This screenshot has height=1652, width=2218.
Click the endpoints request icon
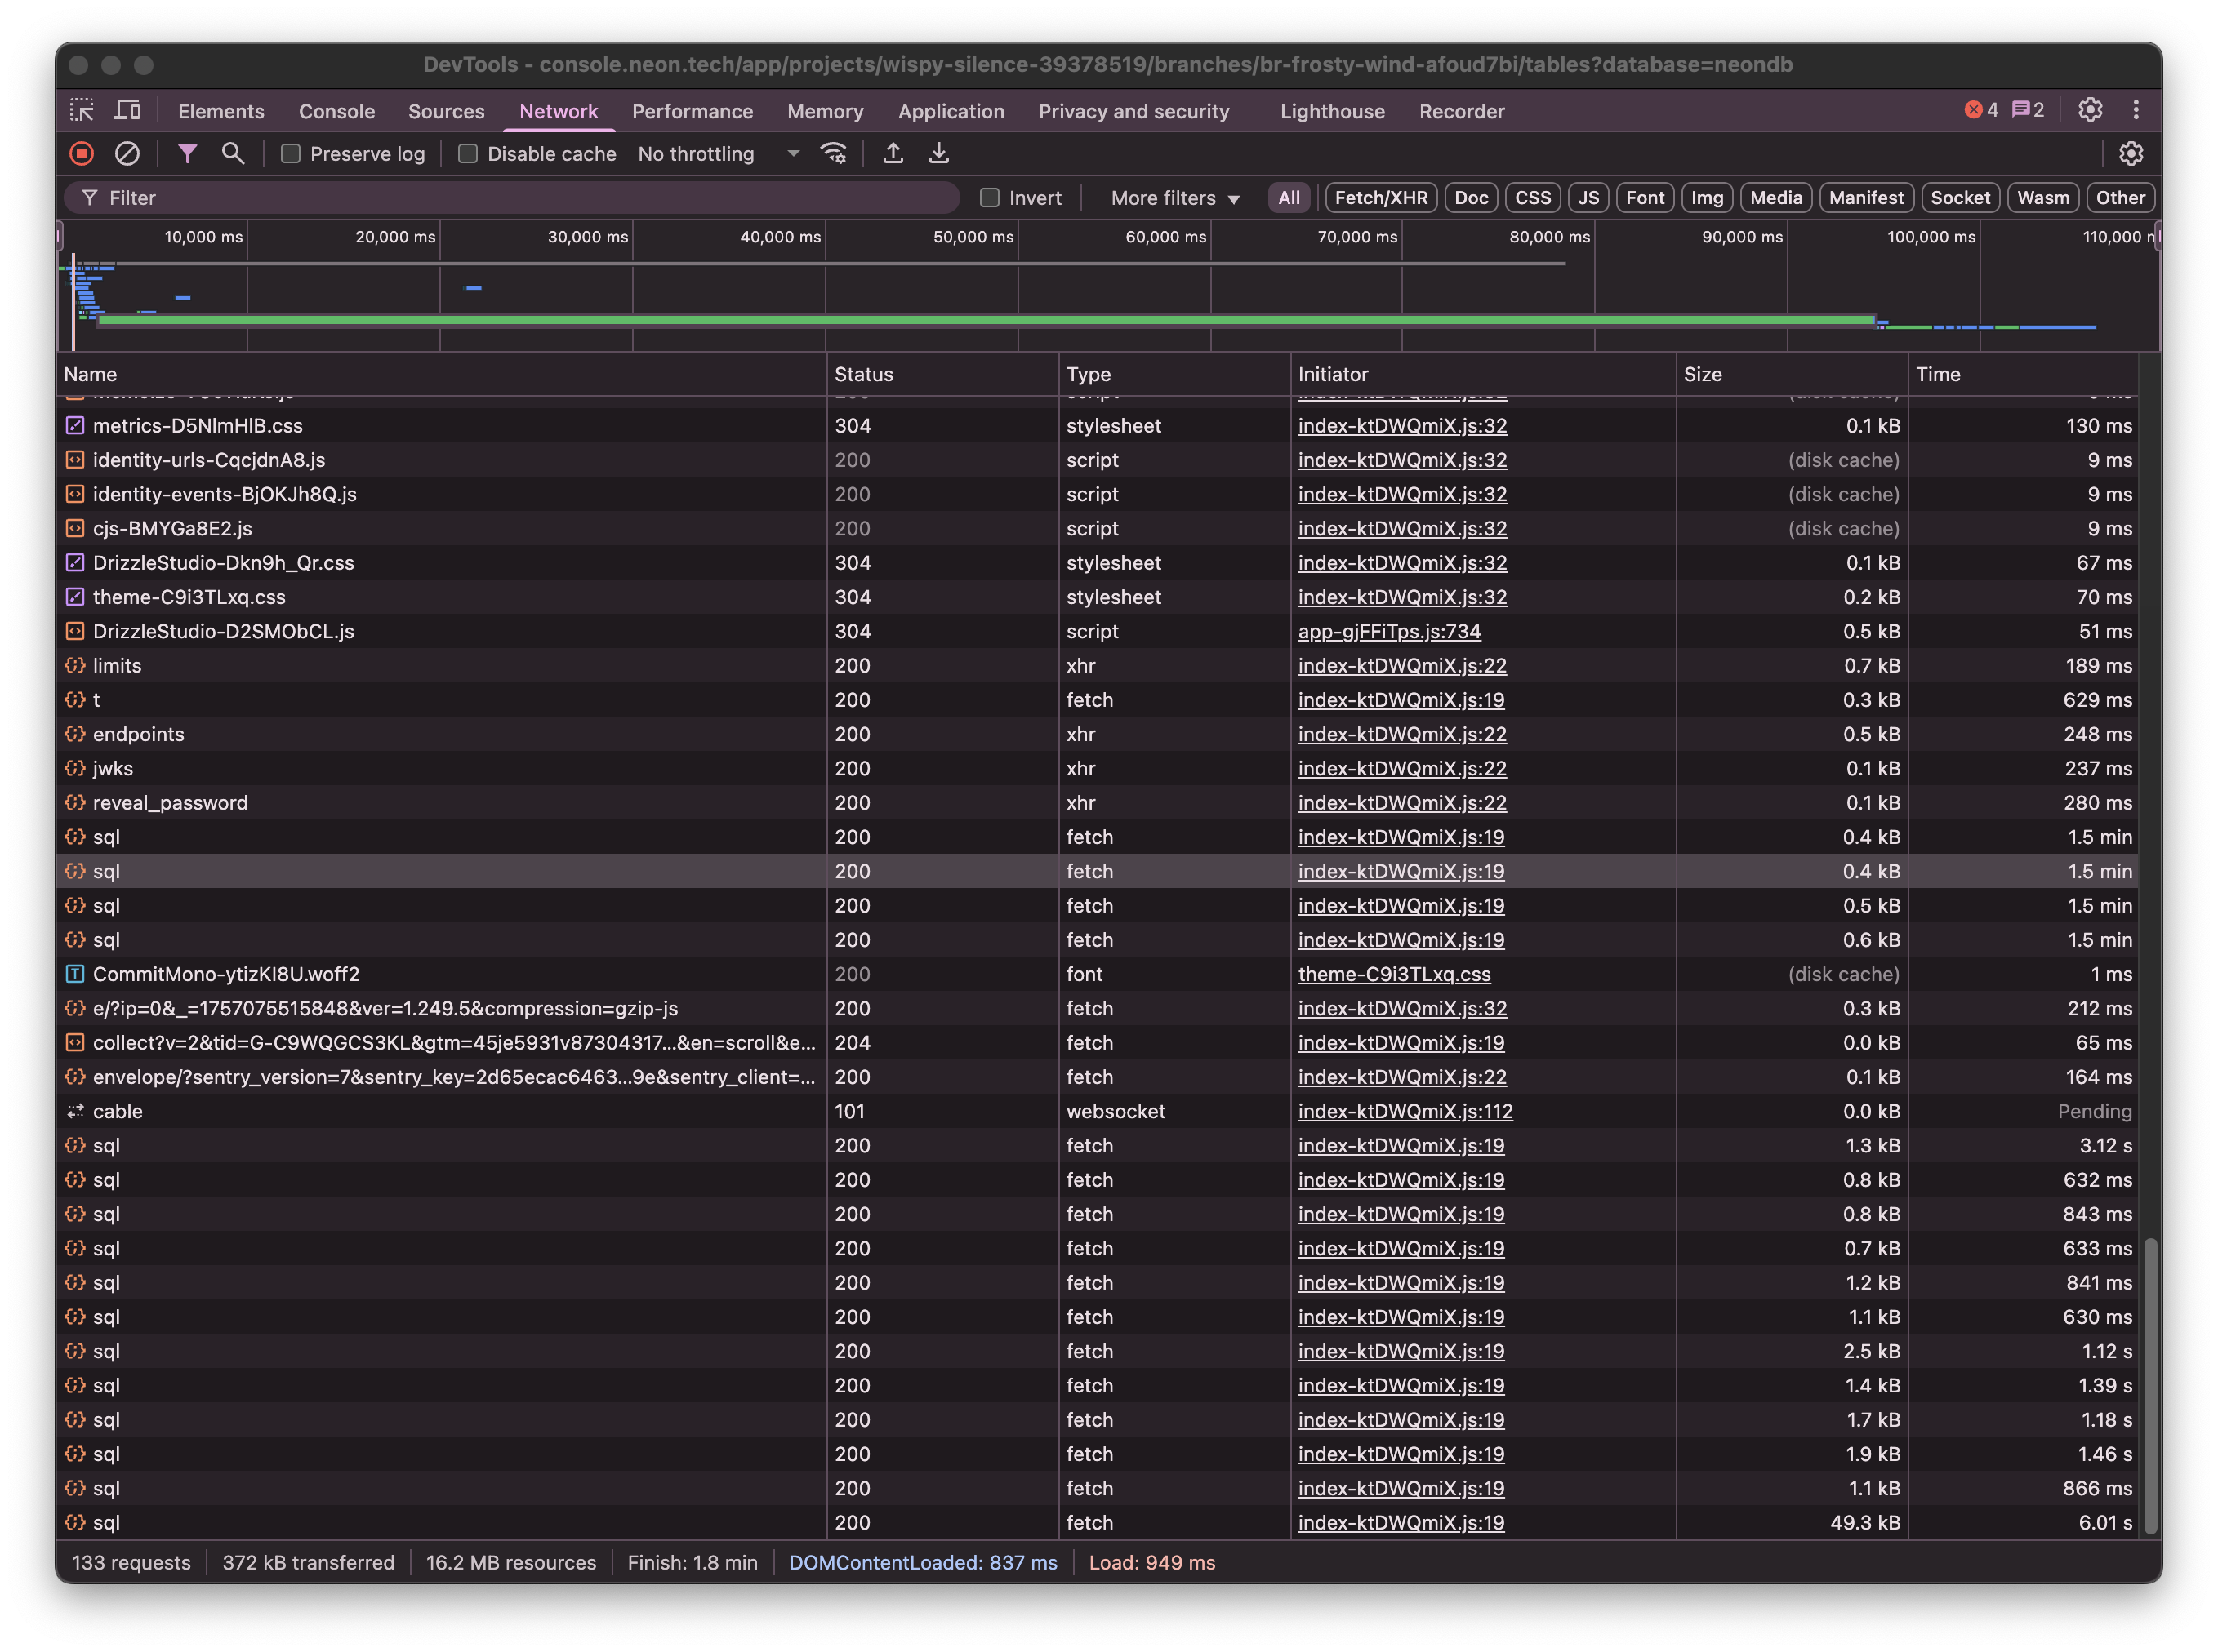tap(75, 734)
